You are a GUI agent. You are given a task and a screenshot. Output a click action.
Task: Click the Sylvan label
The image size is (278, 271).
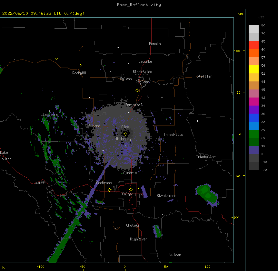tap(126, 79)
